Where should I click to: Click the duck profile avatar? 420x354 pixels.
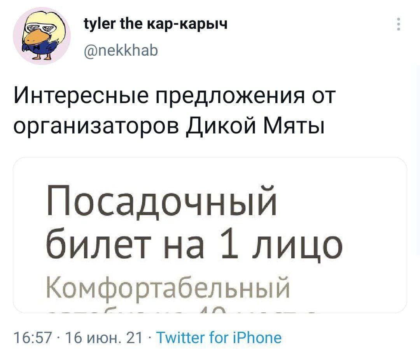point(40,36)
